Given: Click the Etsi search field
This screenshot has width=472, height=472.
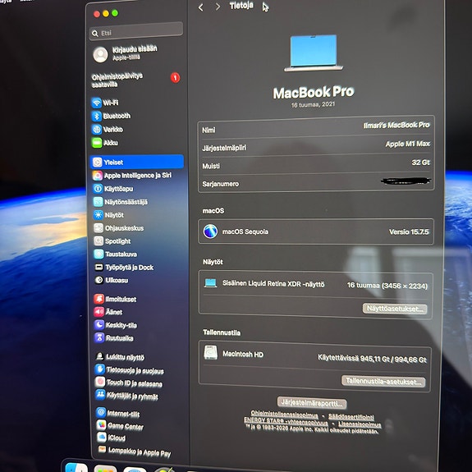Looking at the screenshot, I should pos(136,31).
